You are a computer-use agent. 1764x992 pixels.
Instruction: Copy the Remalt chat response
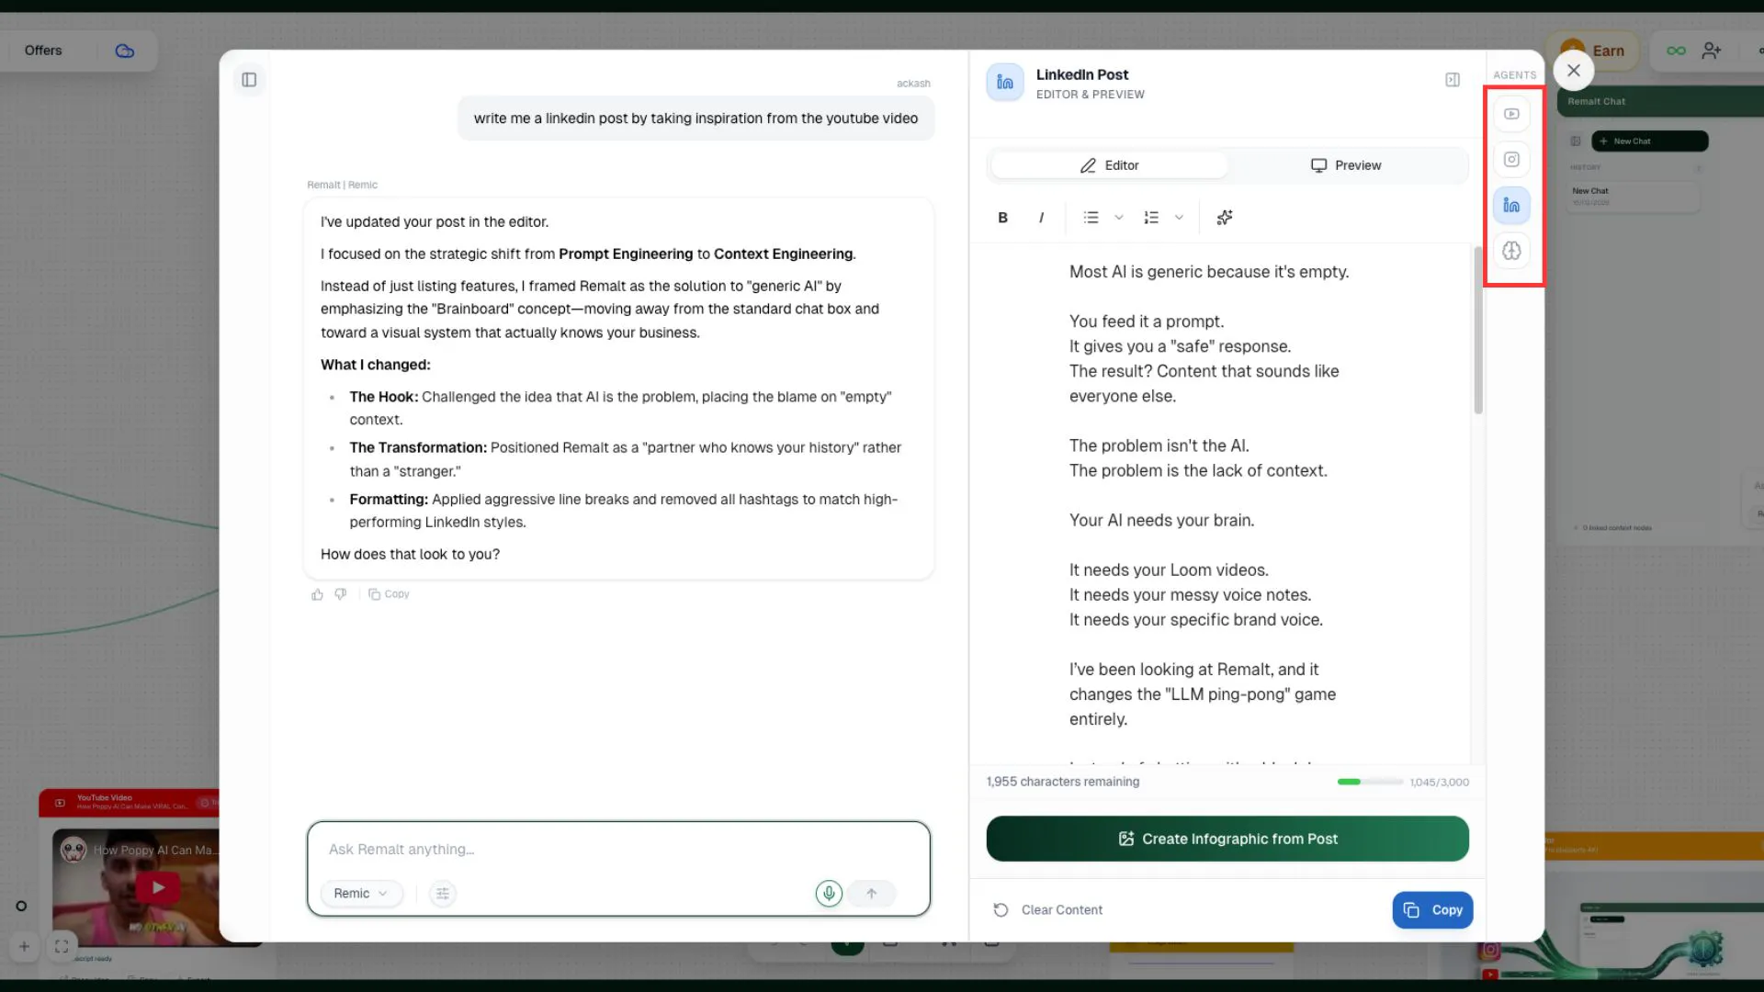[389, 595]
